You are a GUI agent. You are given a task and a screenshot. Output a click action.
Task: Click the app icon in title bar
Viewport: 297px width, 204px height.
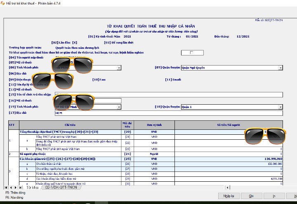[3, 3]
